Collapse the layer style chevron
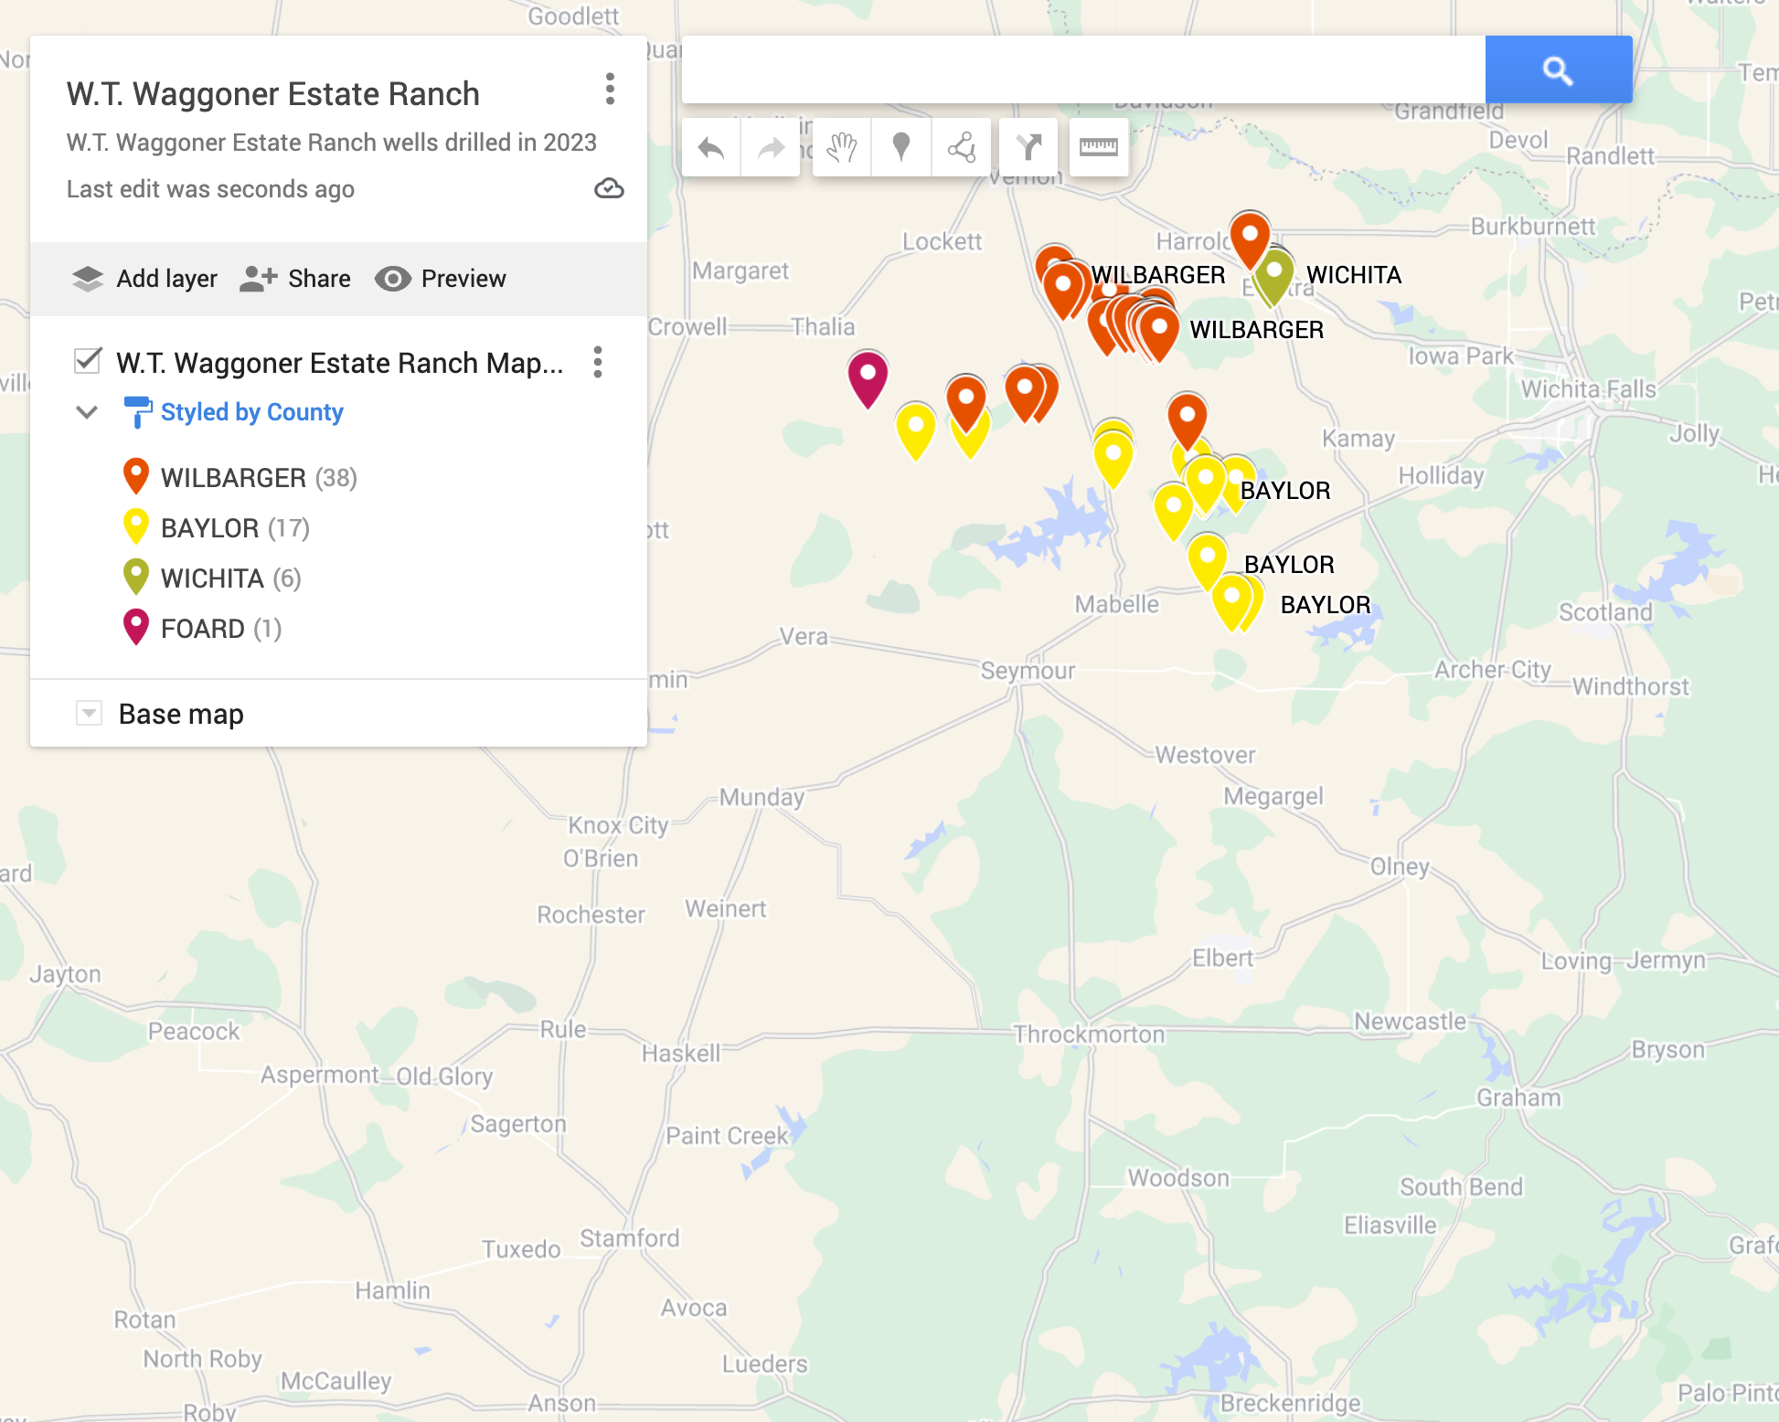This screenshot has height=1422, width=1779. coord(87,412)
